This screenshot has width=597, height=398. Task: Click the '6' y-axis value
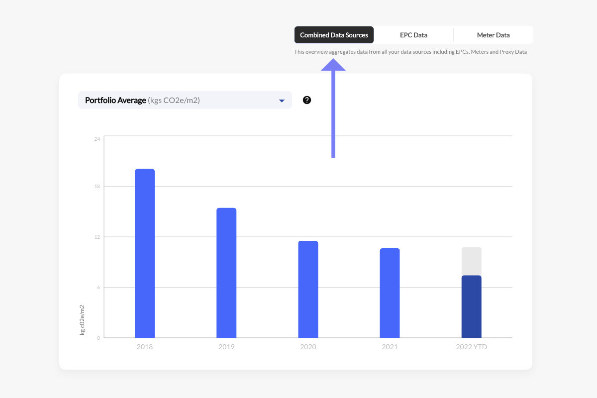[99, 288]
